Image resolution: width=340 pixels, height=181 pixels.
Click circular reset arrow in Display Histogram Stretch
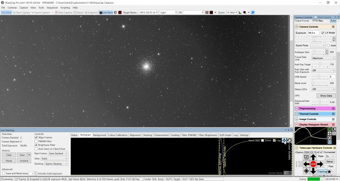pyautogui.click(x=330, y=138)
